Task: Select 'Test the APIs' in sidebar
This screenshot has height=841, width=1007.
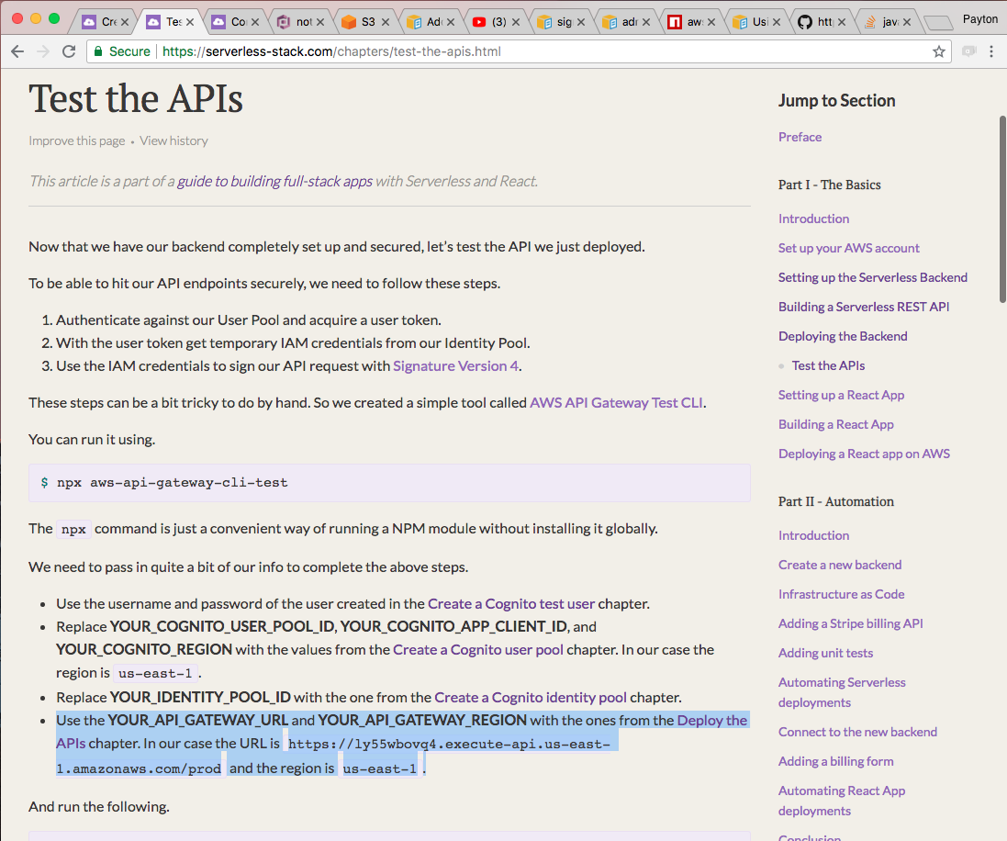Action: click(x=829, y=365)
